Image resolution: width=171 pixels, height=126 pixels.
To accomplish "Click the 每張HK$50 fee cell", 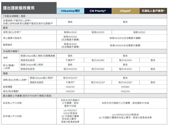I will click(139, 32).
